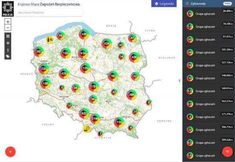Click the red add report plus button

pyautogui.click(x=10, y=152)
